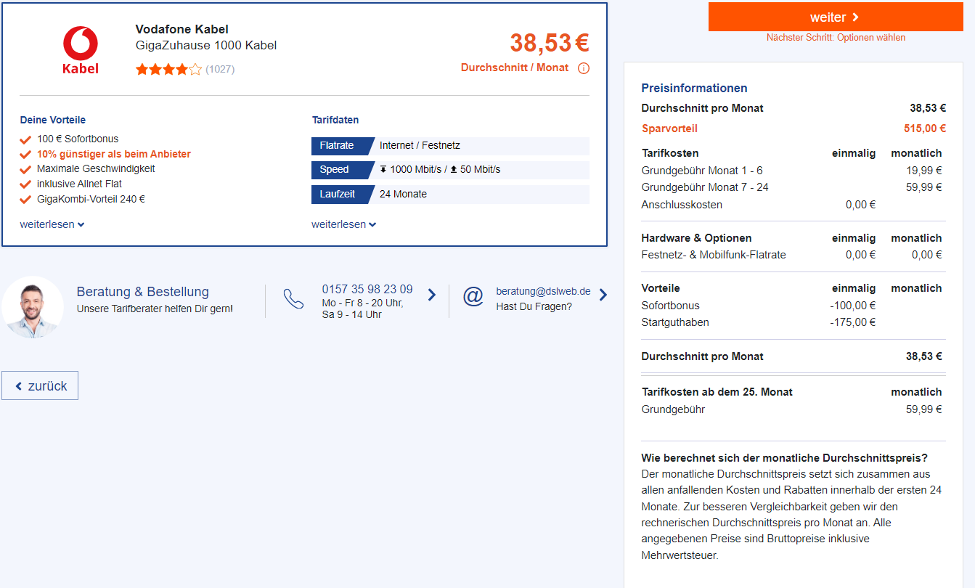Click the upload arrow icon at 50 Mbit/s
Screen dimensions: 975x588
(454, 169)
